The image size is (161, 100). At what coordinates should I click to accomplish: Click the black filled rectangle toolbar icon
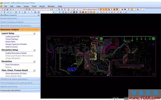pos(125,9)
